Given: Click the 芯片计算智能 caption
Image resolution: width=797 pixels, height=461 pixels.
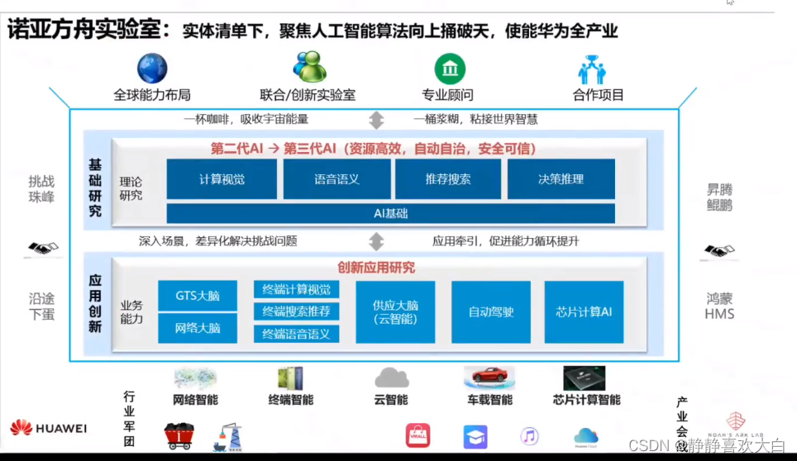Looking at the screenshot, I should click(x=586, y=400).
